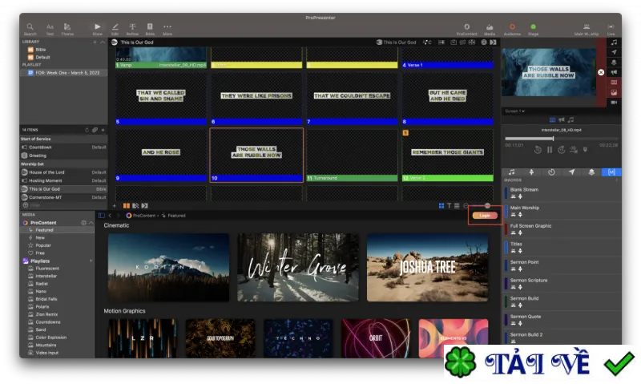
Task: Switch to Edit mode
Action: tap(115, 29)
